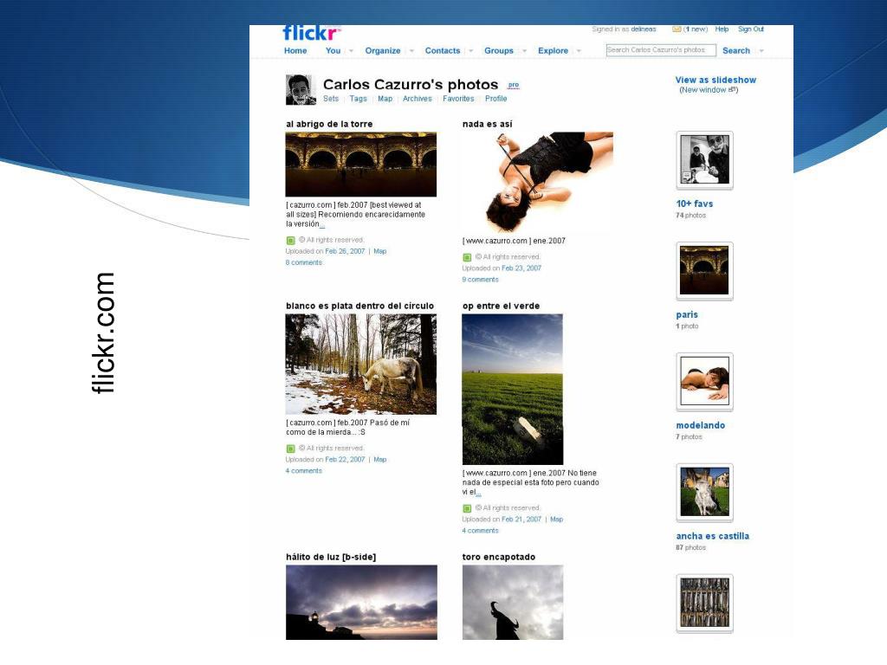Open the new mail envelope icon
This screenshot has width=887, height=665.
coord(677,29)
